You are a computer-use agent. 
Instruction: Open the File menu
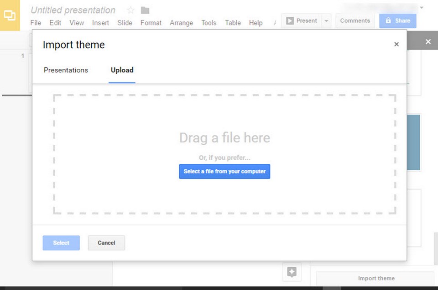[36, 23]
